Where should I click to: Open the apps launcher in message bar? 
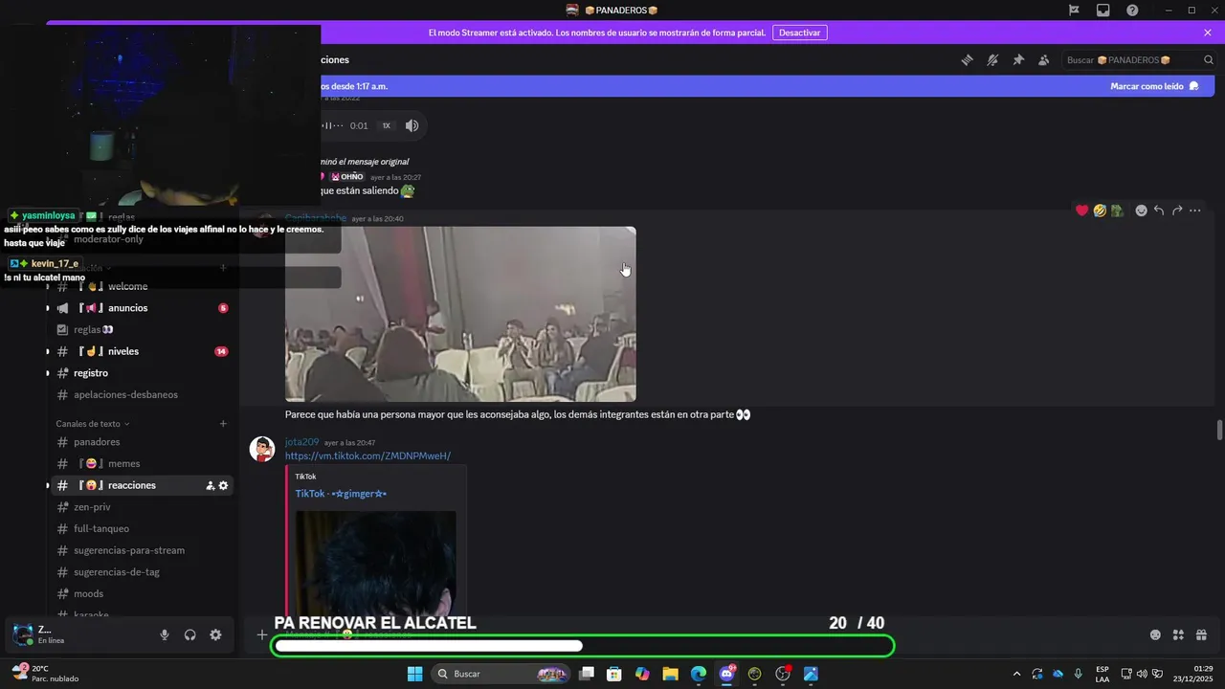1178,634
